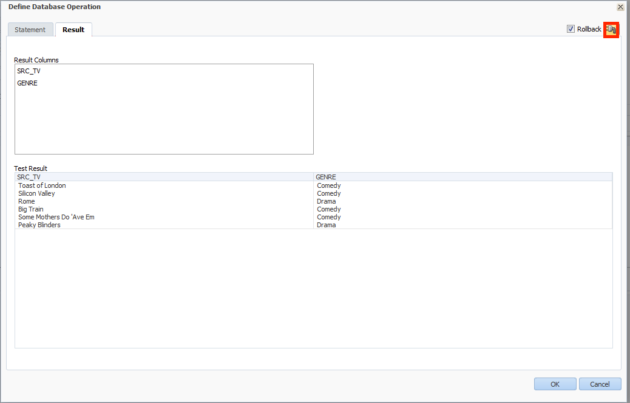
Task: Select Some Mothers Do 'Ave Em
Action: (56, 217)
